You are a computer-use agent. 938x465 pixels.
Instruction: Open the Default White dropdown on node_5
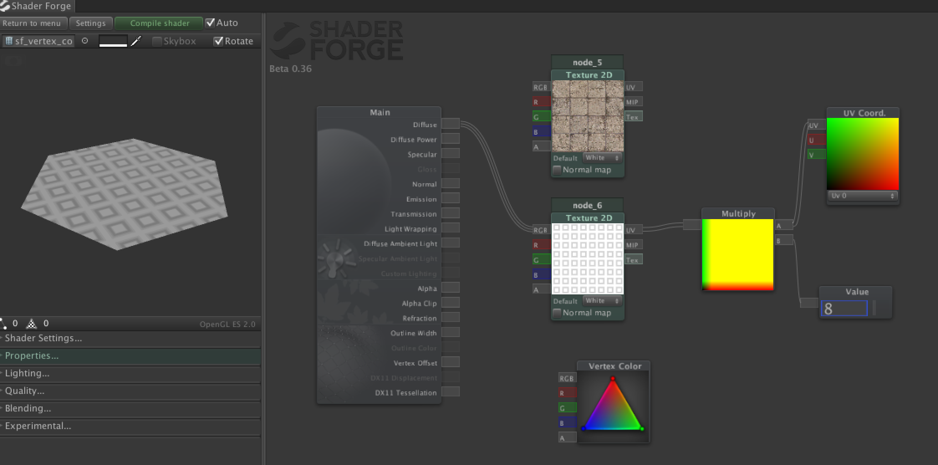(602, 158)
